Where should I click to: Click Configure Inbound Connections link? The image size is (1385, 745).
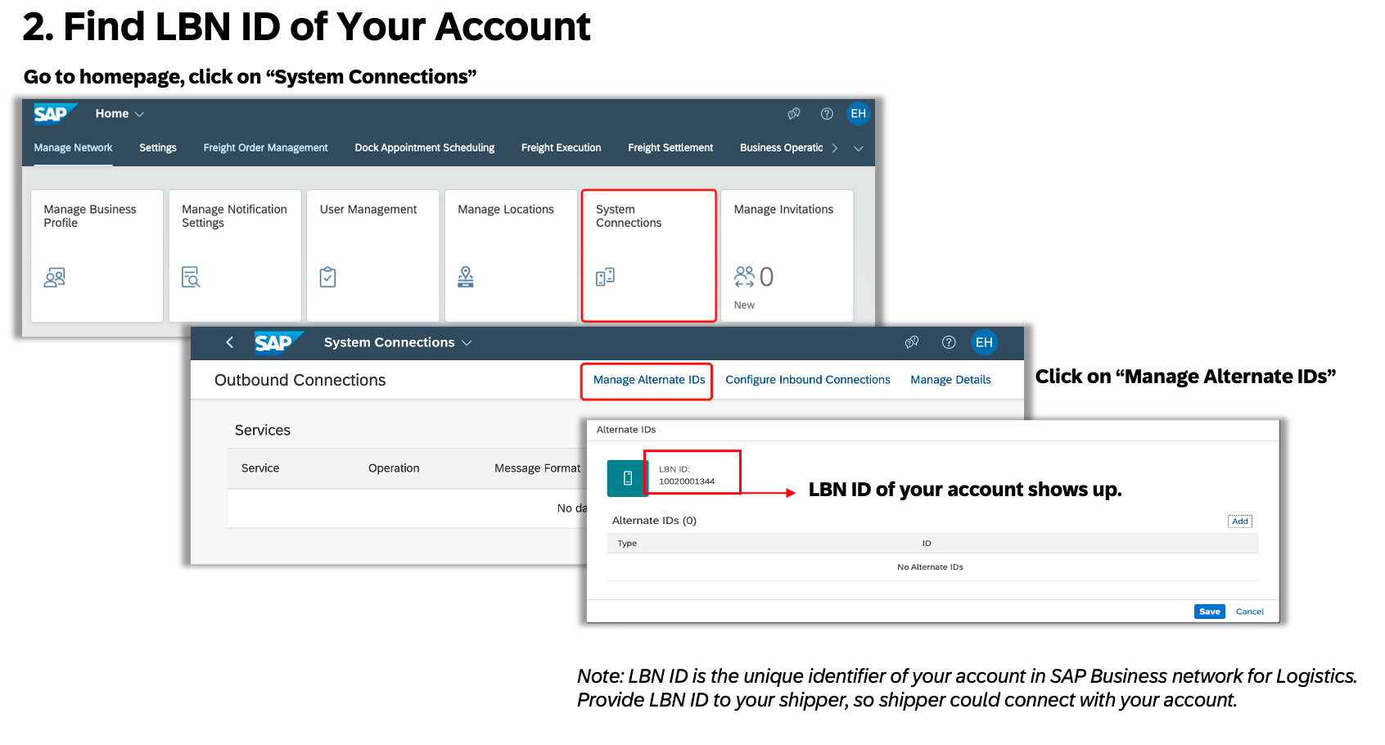(x=807, y=380)
